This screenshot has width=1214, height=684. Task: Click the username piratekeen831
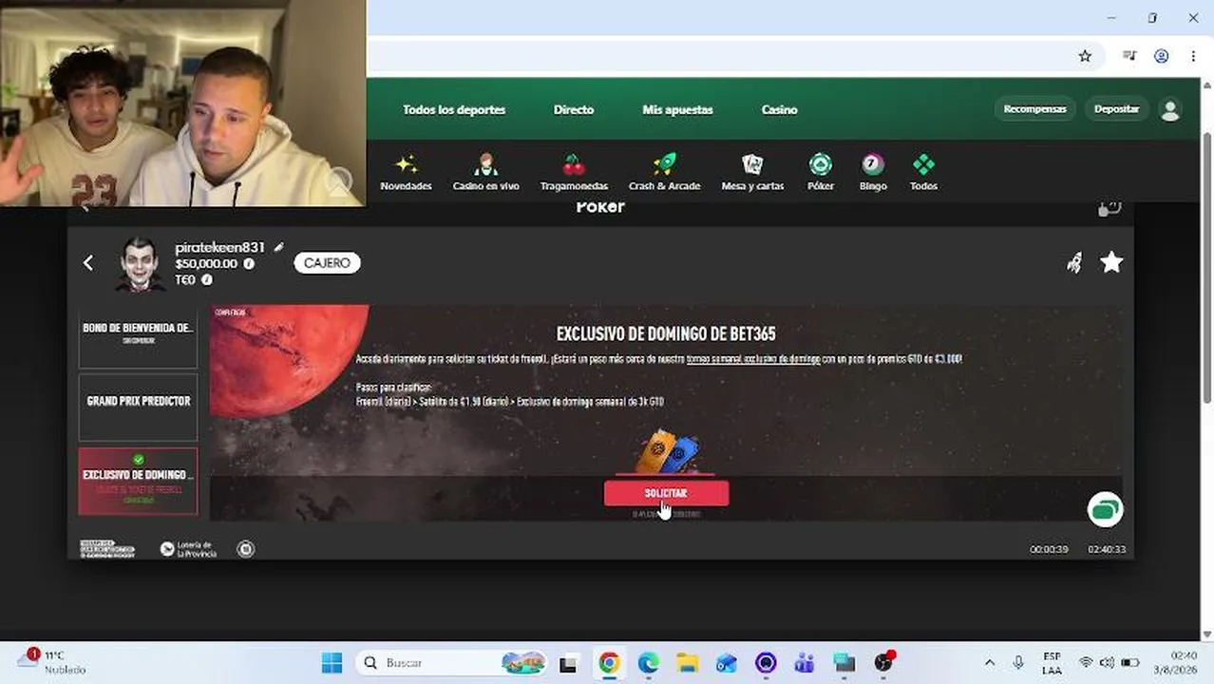tap(219, 247)
